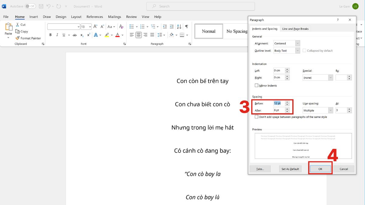Apply underline to text
The image size is (365, 205).
coord(64,35)
